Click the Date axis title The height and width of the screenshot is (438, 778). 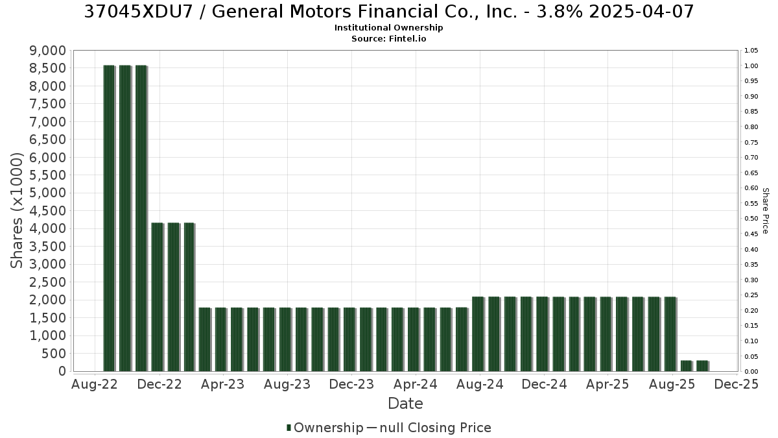405,404
